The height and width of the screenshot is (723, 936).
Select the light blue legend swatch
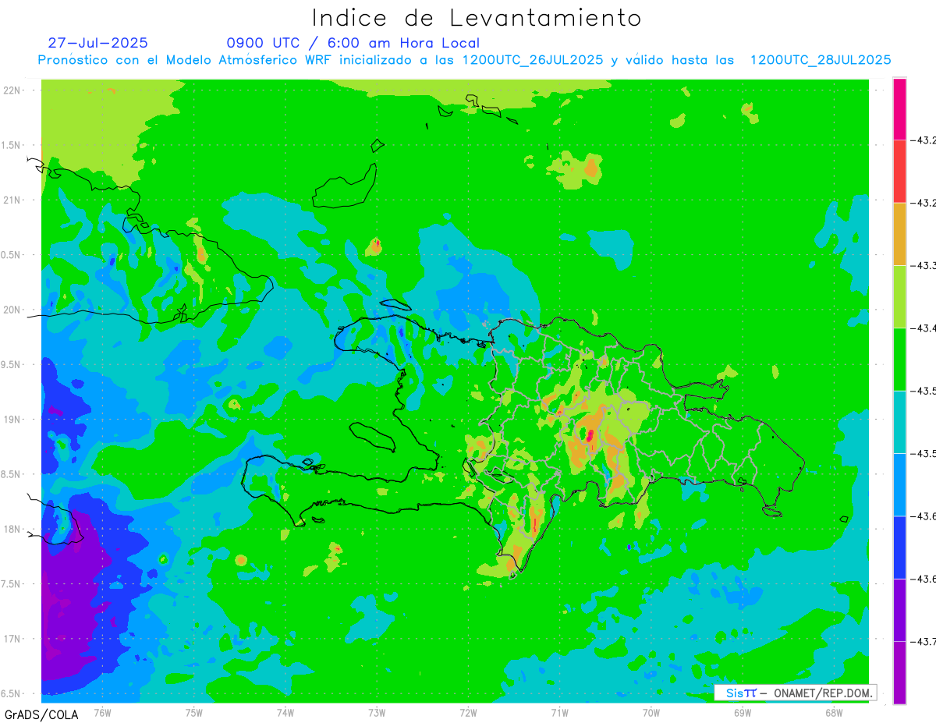(899, 484)
